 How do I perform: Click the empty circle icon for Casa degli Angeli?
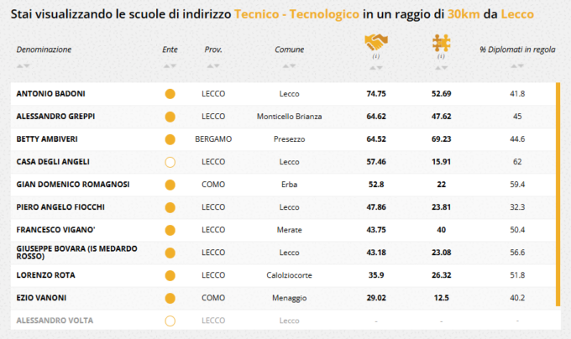170,162
